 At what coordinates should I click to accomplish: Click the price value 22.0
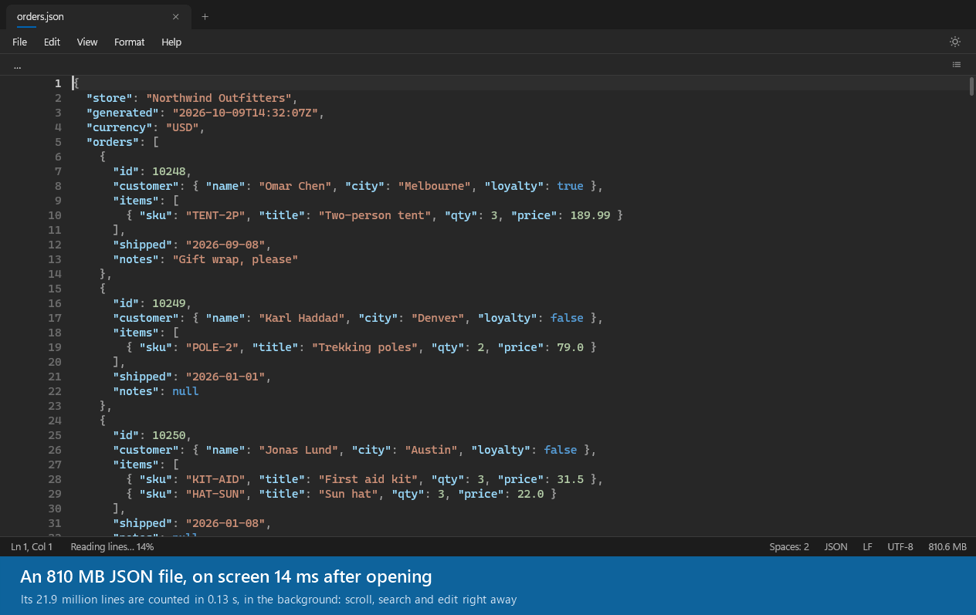(x=530, y=494)
